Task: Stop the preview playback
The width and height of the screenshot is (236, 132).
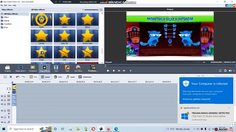Action: pos(114,71)
